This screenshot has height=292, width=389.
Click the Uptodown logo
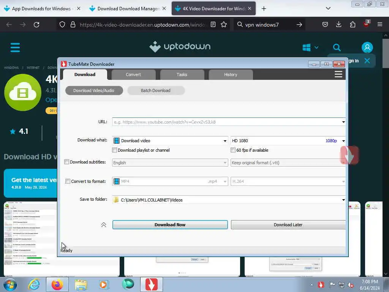180,47
